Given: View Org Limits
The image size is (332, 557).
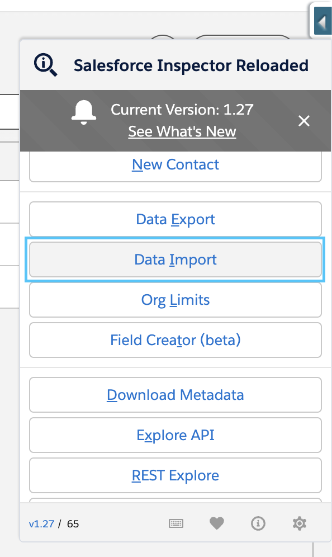Looking at the screenshot, I should pyautogui.click(x=176, y=300).
